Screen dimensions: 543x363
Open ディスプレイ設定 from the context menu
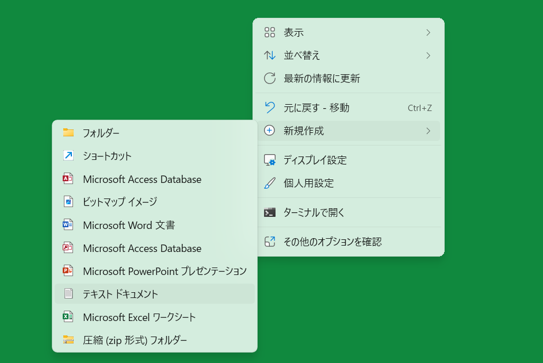315,160
